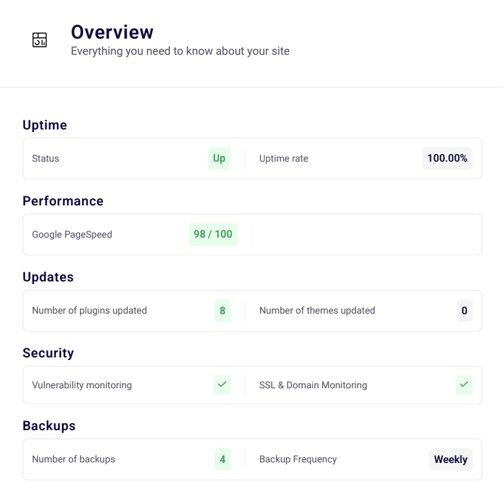503x501 pixels.
Task: Click the Overview page title
Action: coord(112,32)
